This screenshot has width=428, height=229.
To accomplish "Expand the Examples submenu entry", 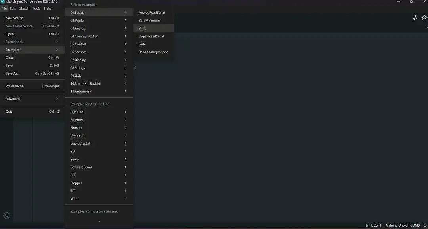I will point(32,50).
